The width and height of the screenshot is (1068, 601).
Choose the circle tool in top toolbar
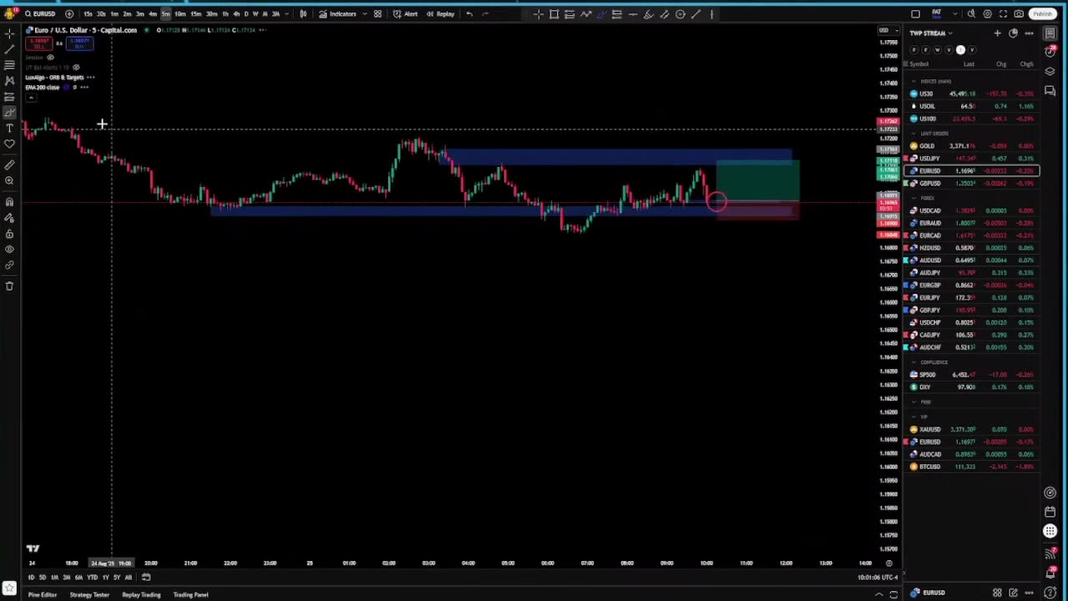point(680,13)
